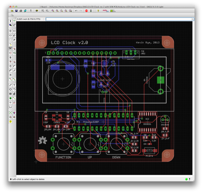Image resolution: width=203 pixels, height=193 pixels.
Task: Select the Ripup tool
Action: click(14, 79)
